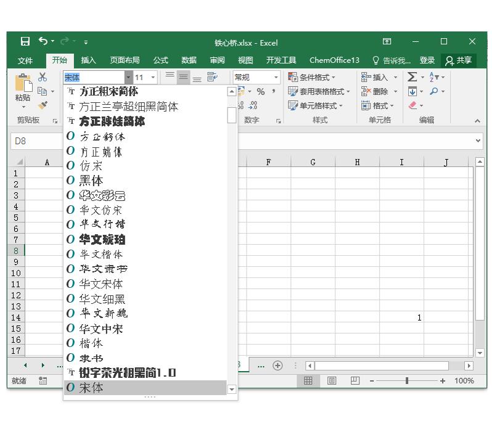Collapse the font name dropdown arrow
The height and width of the screenshot is (421, 492).
click(x=128, y=77)
